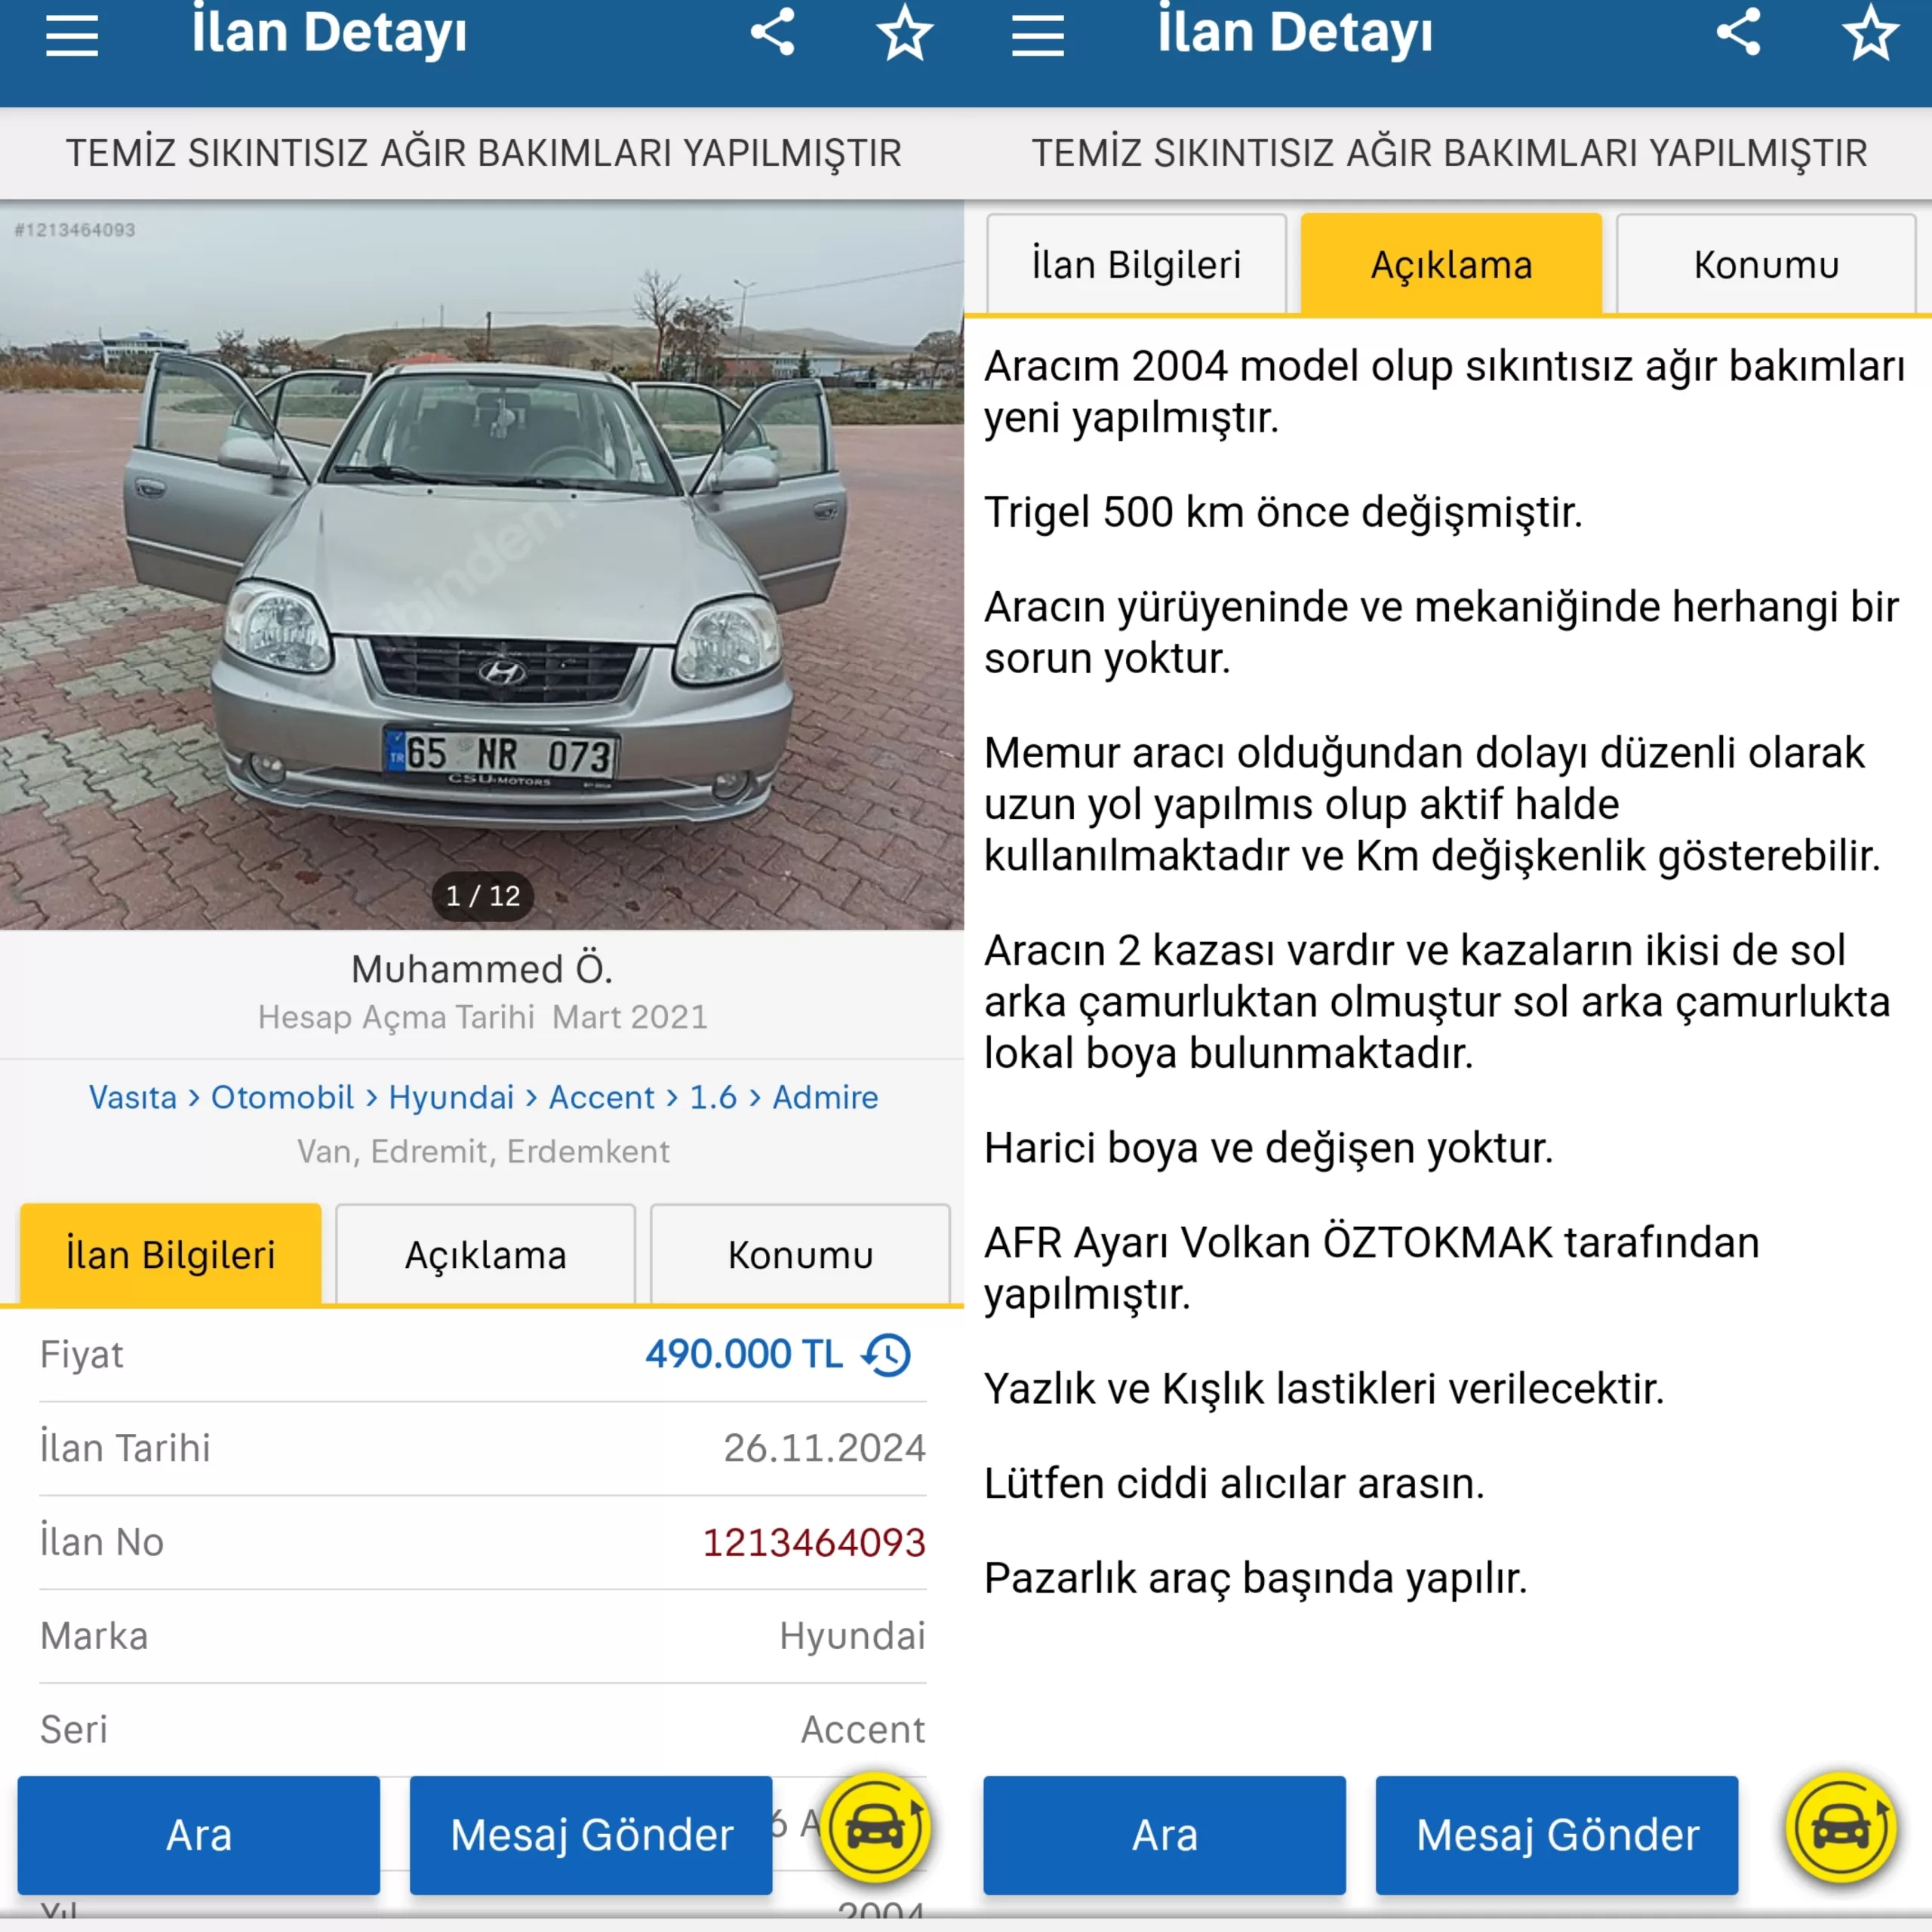Tap the Ara button in the right screen
The width and height of the screenshot is (1932, 1932).
click(1165, 1835)
